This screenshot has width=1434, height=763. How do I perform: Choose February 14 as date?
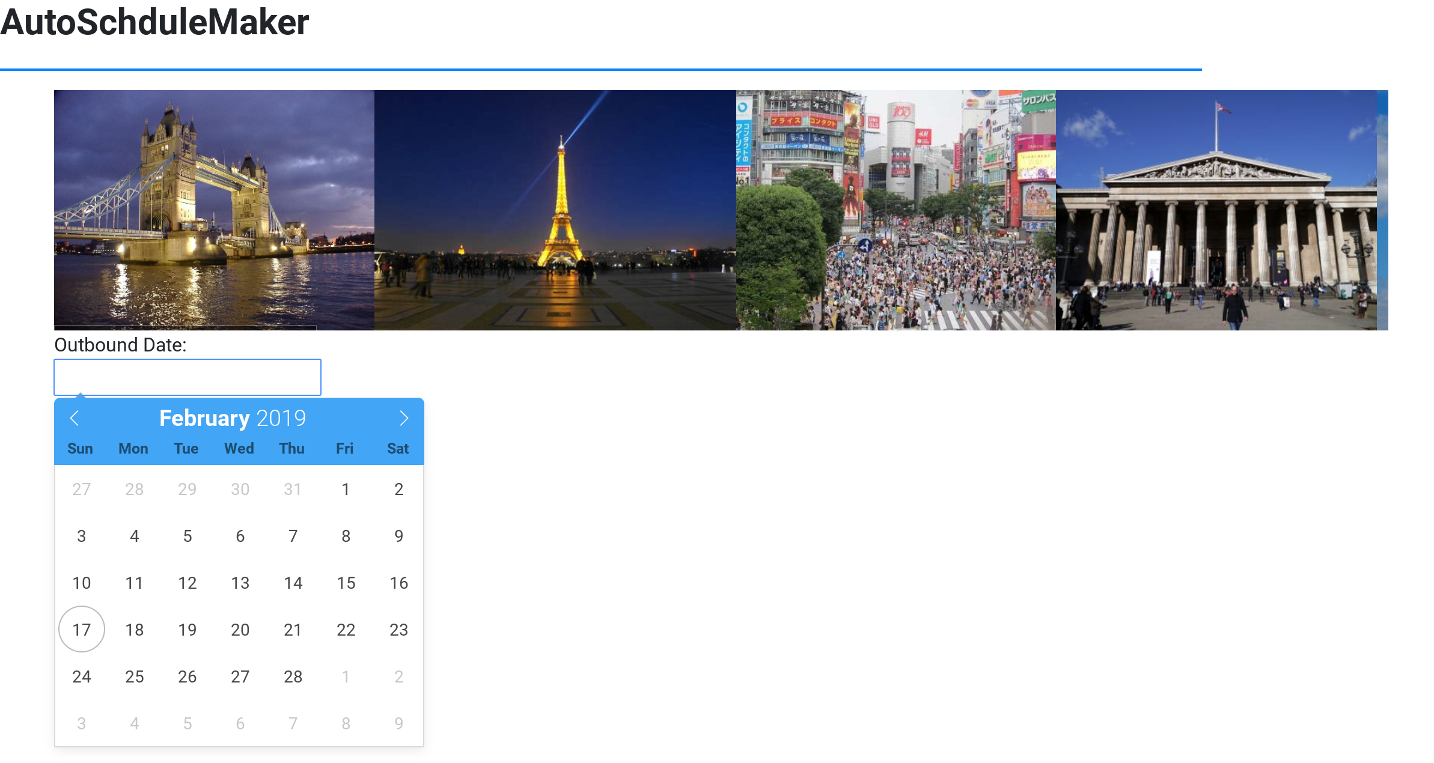(293, 583)
